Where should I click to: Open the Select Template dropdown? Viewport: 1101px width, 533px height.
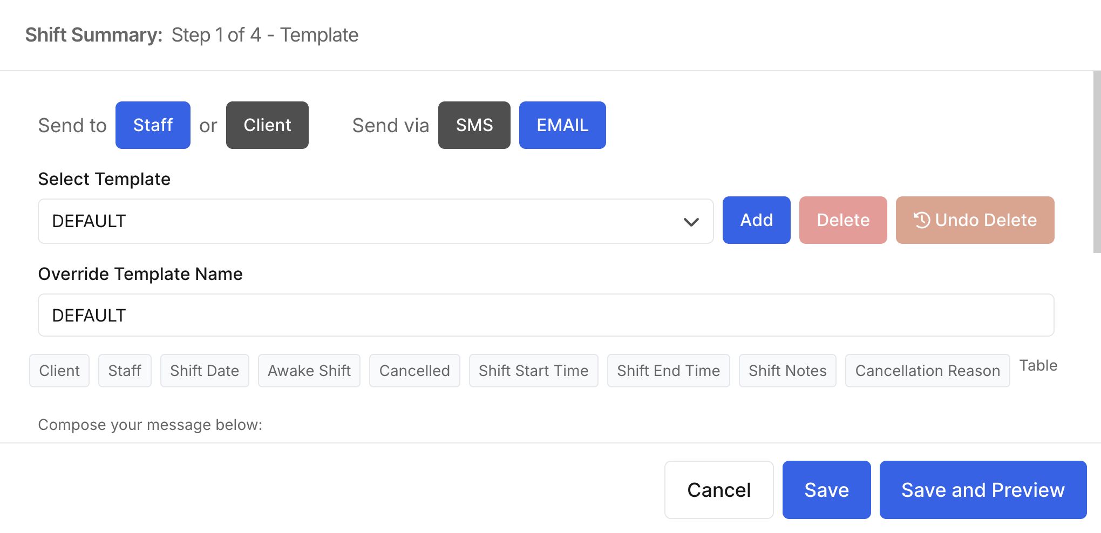[376, 221]
